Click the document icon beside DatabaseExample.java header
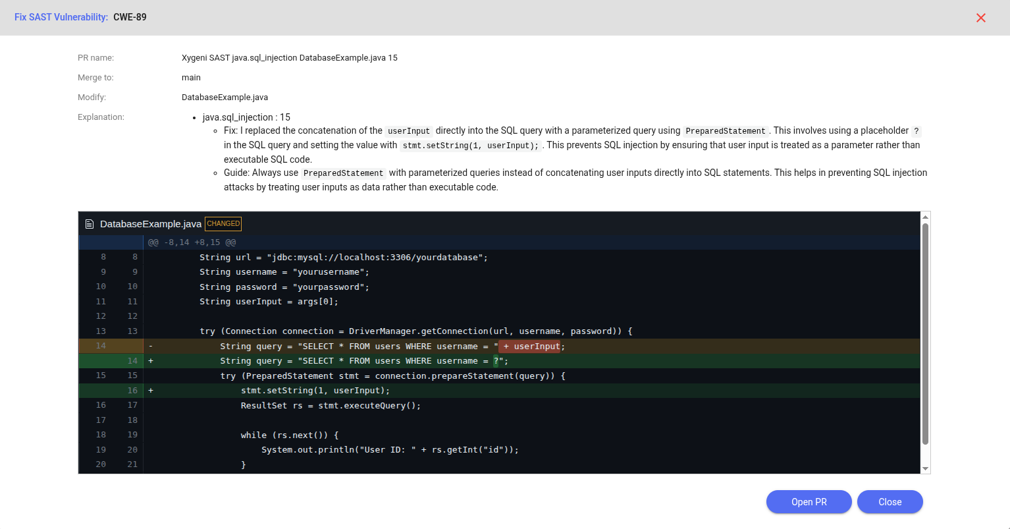 point(90,224)
